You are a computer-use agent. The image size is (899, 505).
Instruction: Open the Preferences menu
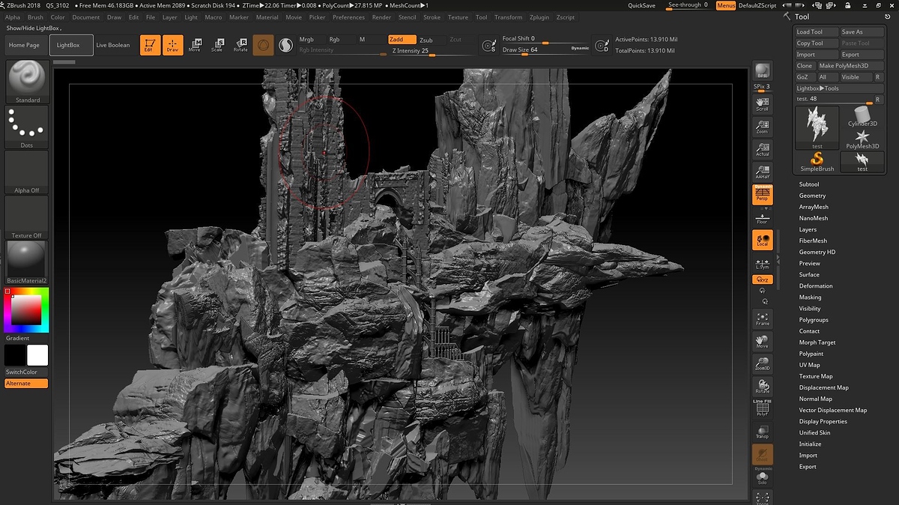pyautogui.click(x=349, y=17)
